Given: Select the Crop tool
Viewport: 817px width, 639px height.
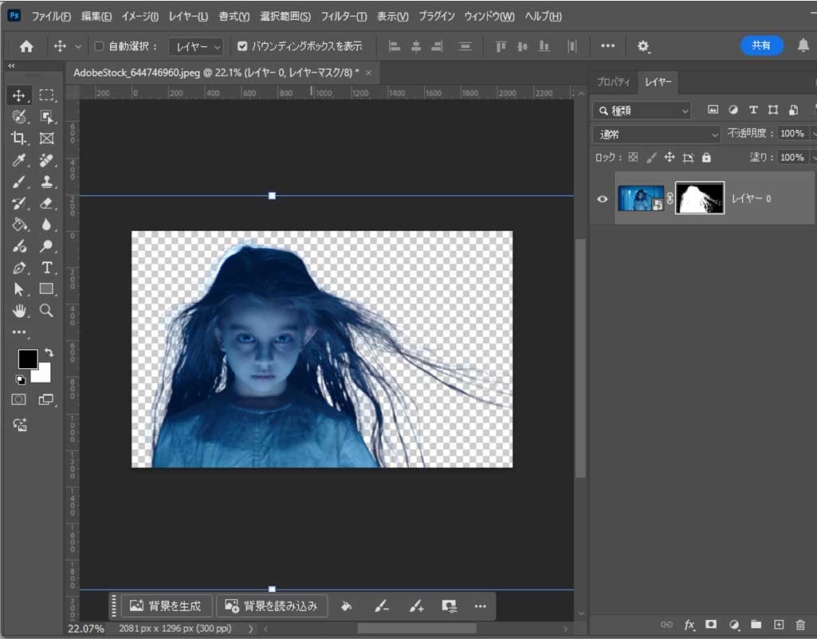Looking at the screenshot, I should (19, 139).
